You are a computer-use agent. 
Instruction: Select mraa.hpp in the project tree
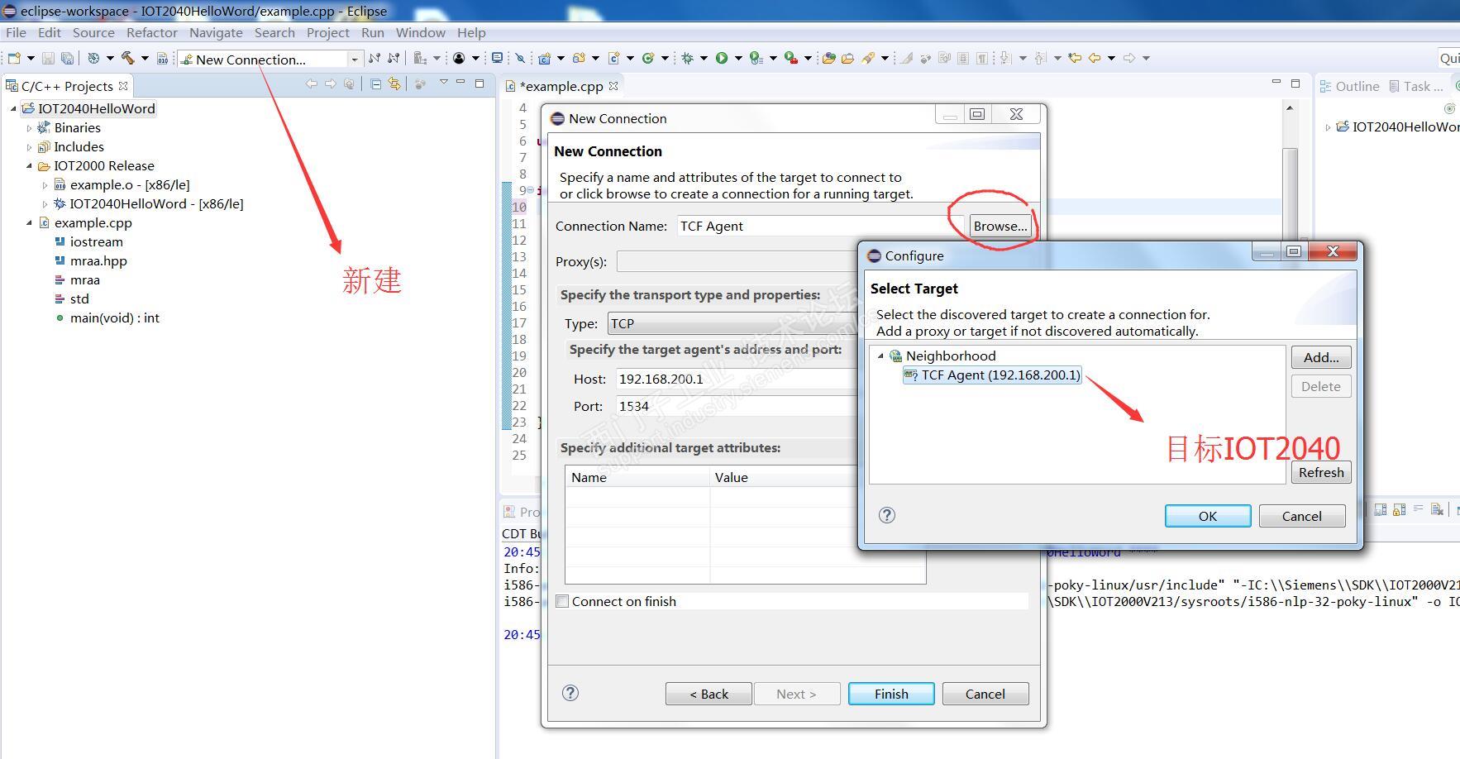(x=98, y=260)
